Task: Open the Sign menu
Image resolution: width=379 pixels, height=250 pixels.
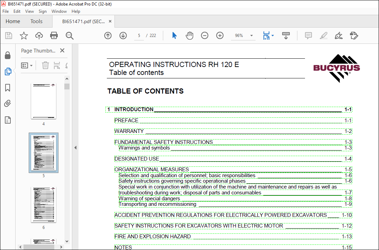Action: tap(43, 11)
